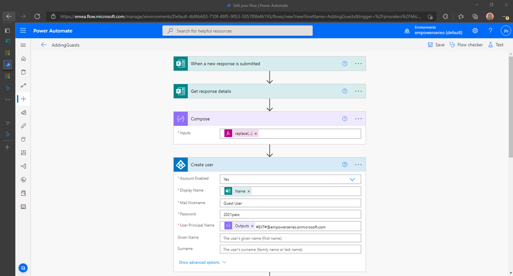Save the flow
Screen dimensions: 513x276
(436, 45)
